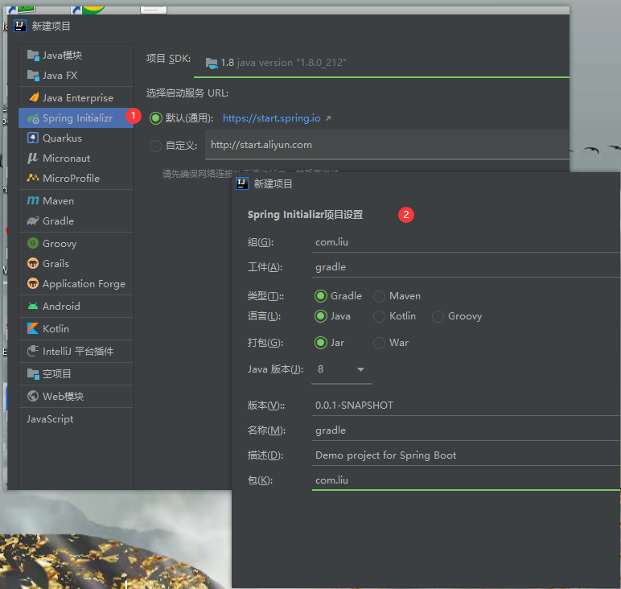Select the MicroProfile icon

[33, 178]
